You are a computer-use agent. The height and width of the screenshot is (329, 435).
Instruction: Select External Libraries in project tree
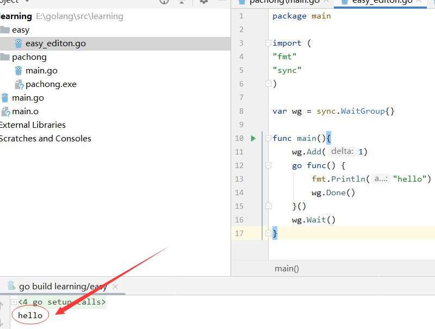tap(33, 125)
